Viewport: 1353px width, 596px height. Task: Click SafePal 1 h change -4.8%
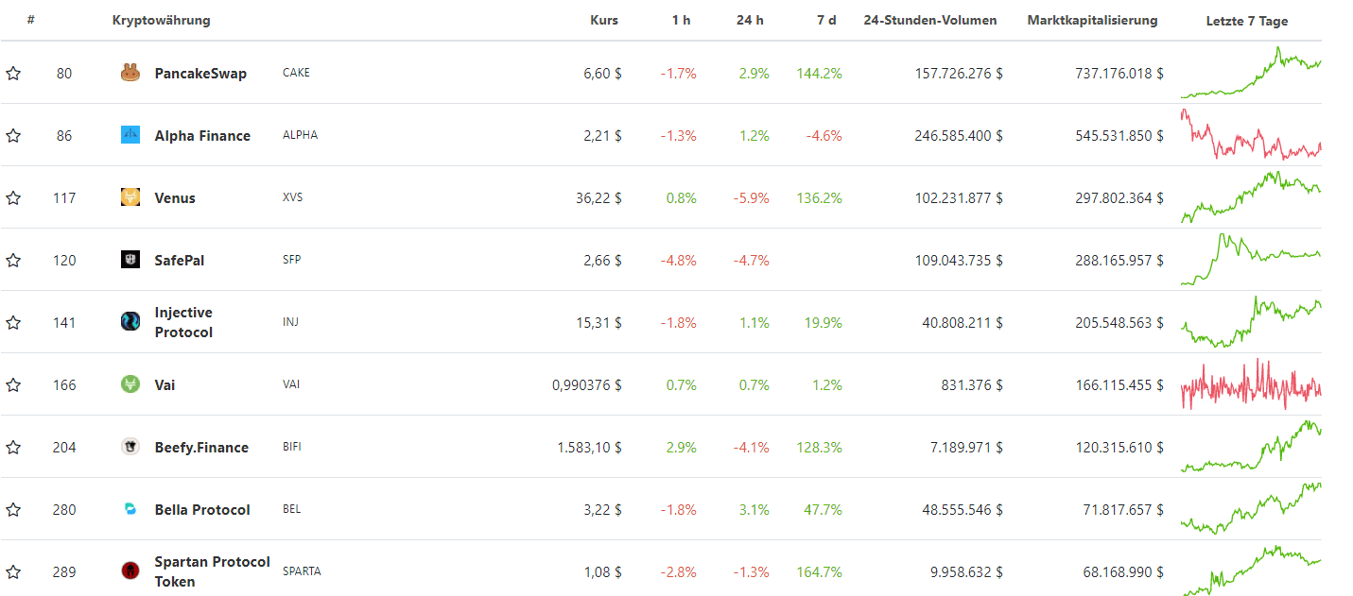point(678,261)
